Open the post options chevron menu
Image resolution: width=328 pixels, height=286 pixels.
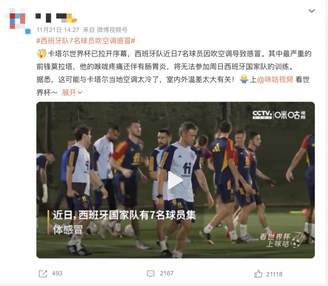click(312, 11)
